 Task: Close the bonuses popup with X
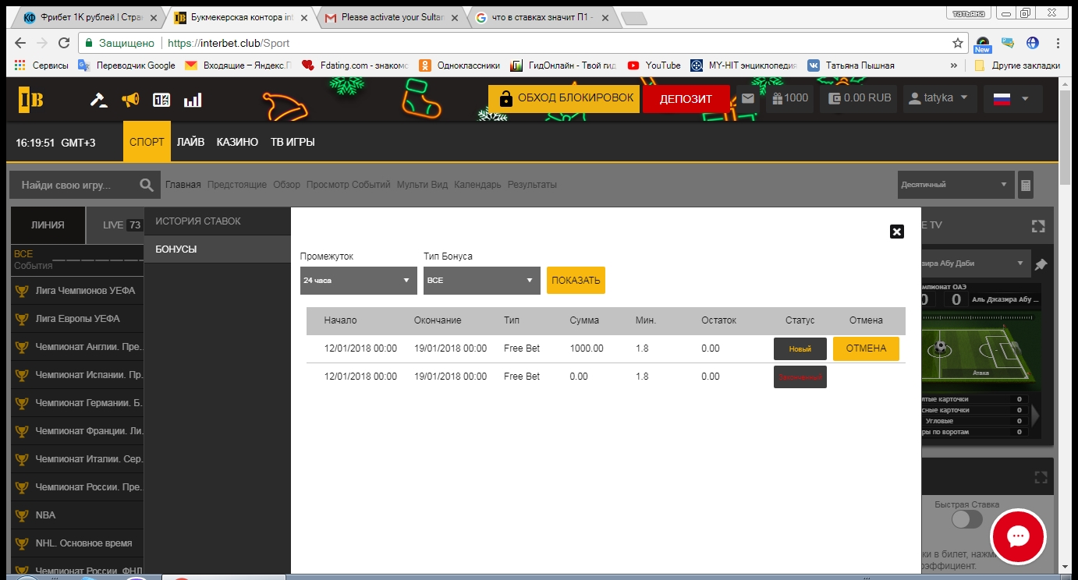tap(896, 231)
